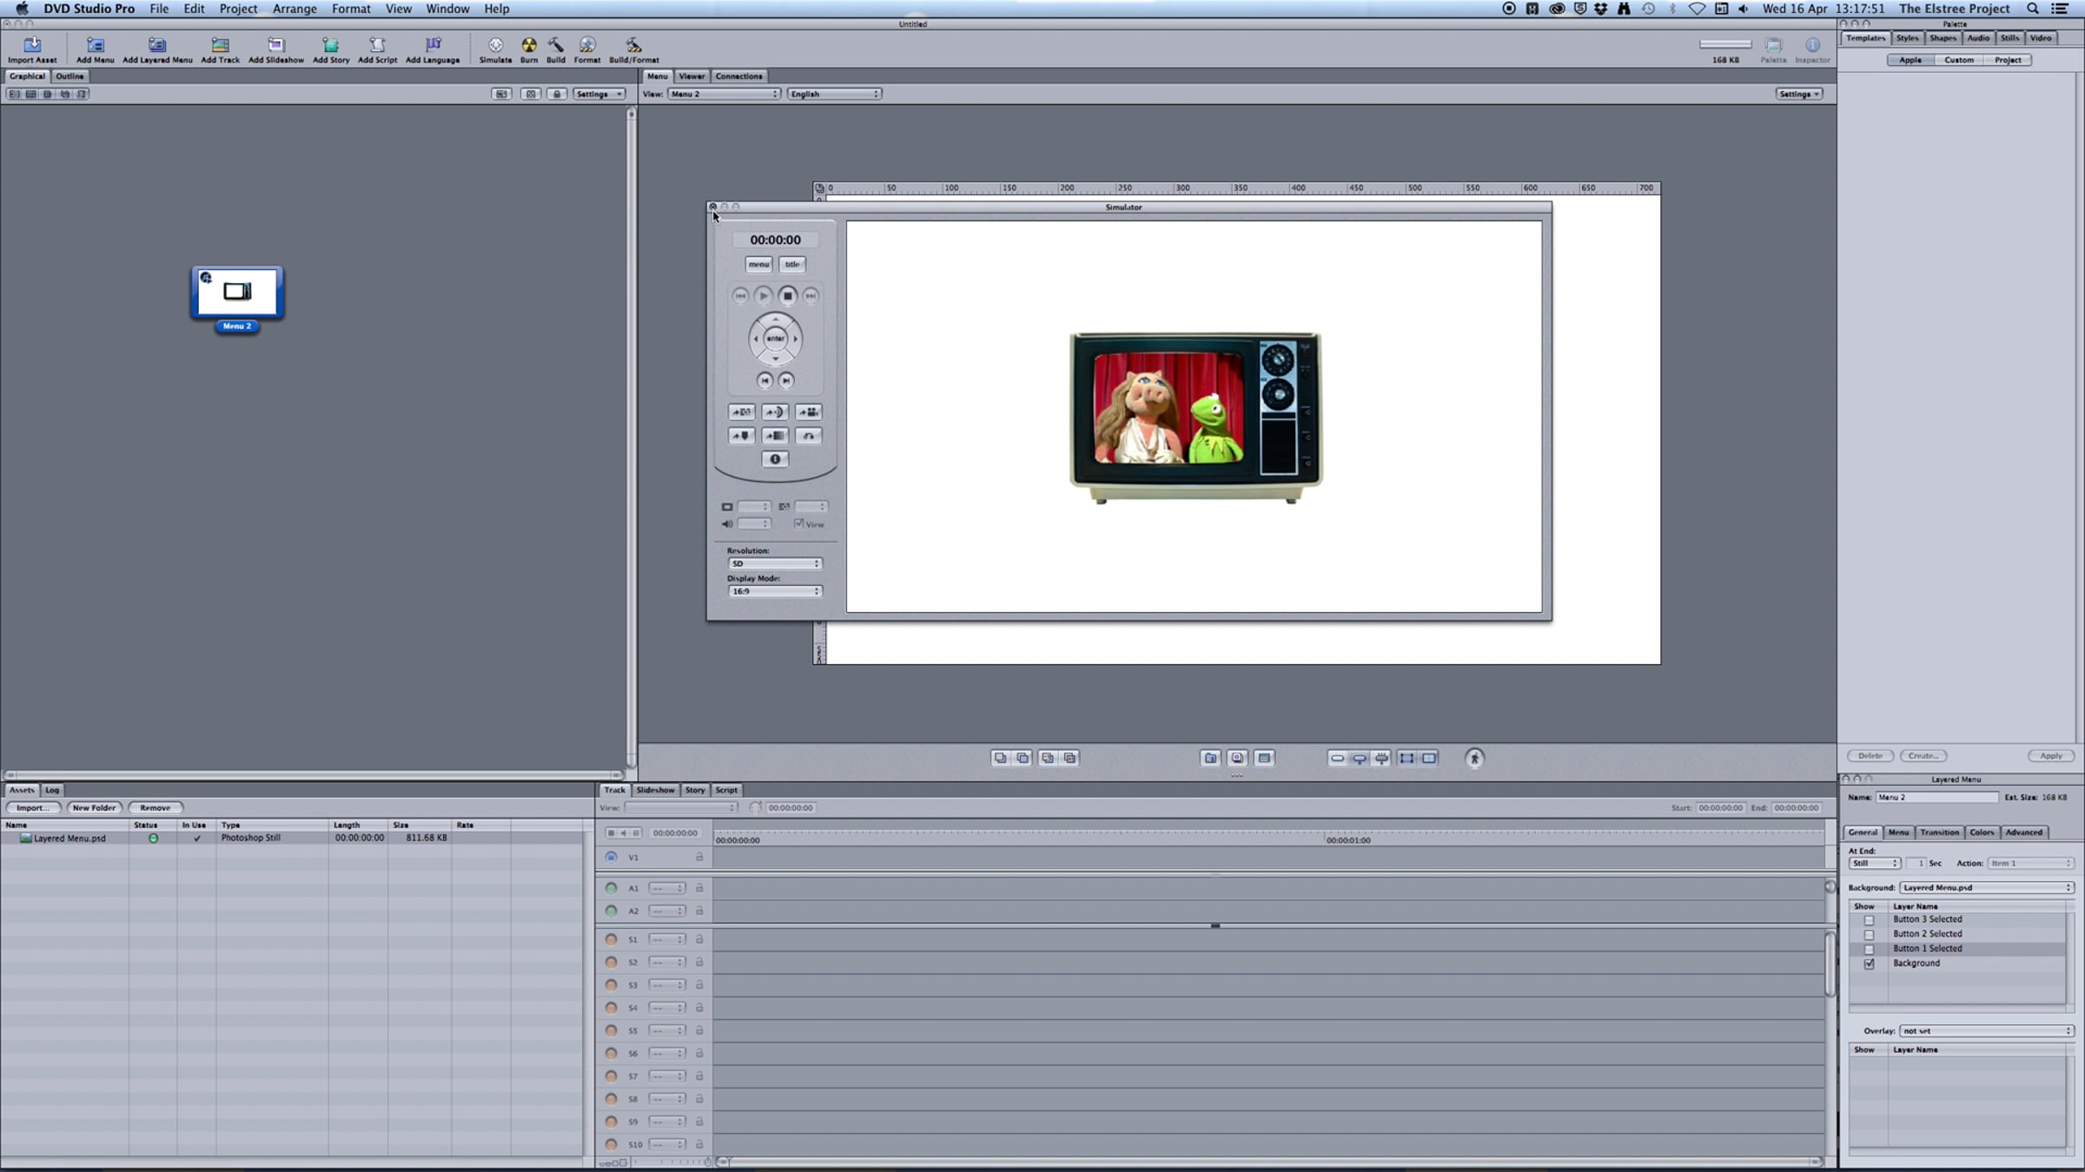The height and width of the screenshot is (1172, 2085).
Task: Show the Button 1 Selected layer
Action: click(x=1869, y=949)
